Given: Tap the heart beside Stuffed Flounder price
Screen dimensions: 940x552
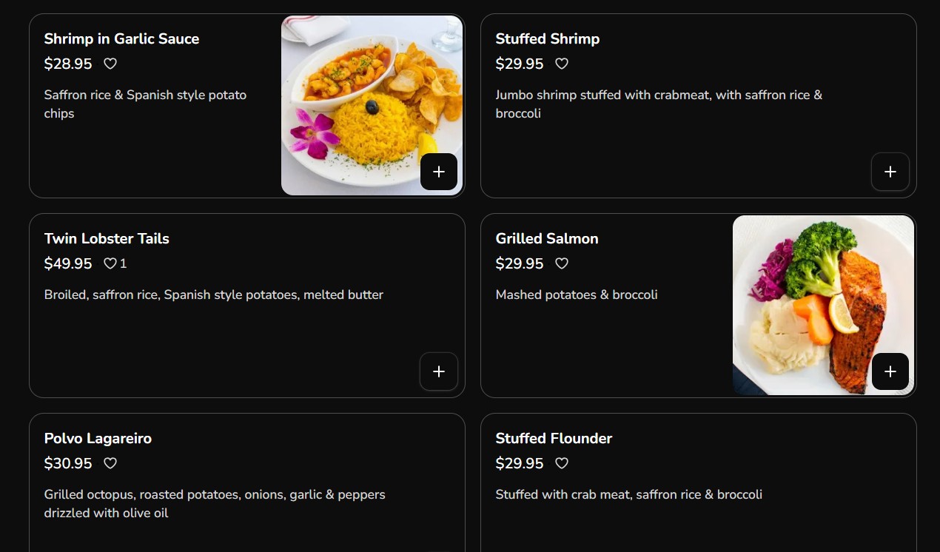Looking at the screenshot, I should [562, 463].
